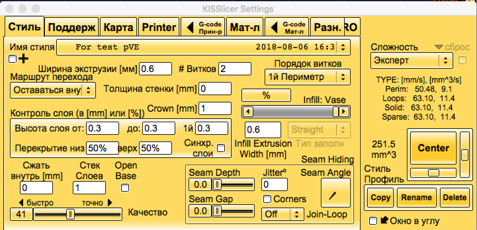Click the Качество quality slider handle
The image size is (477, 230).
click(70, 214)
